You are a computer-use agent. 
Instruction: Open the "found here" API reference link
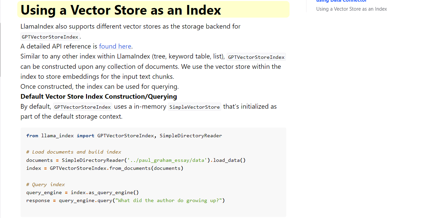115,47
